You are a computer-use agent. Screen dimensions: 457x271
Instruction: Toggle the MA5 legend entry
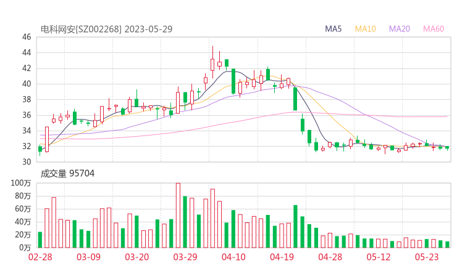tap(333, 29)
